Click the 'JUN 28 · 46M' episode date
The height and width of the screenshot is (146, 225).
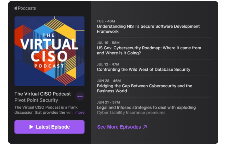109,81
